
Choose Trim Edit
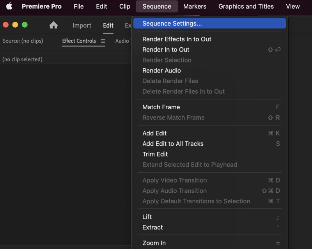209,154
